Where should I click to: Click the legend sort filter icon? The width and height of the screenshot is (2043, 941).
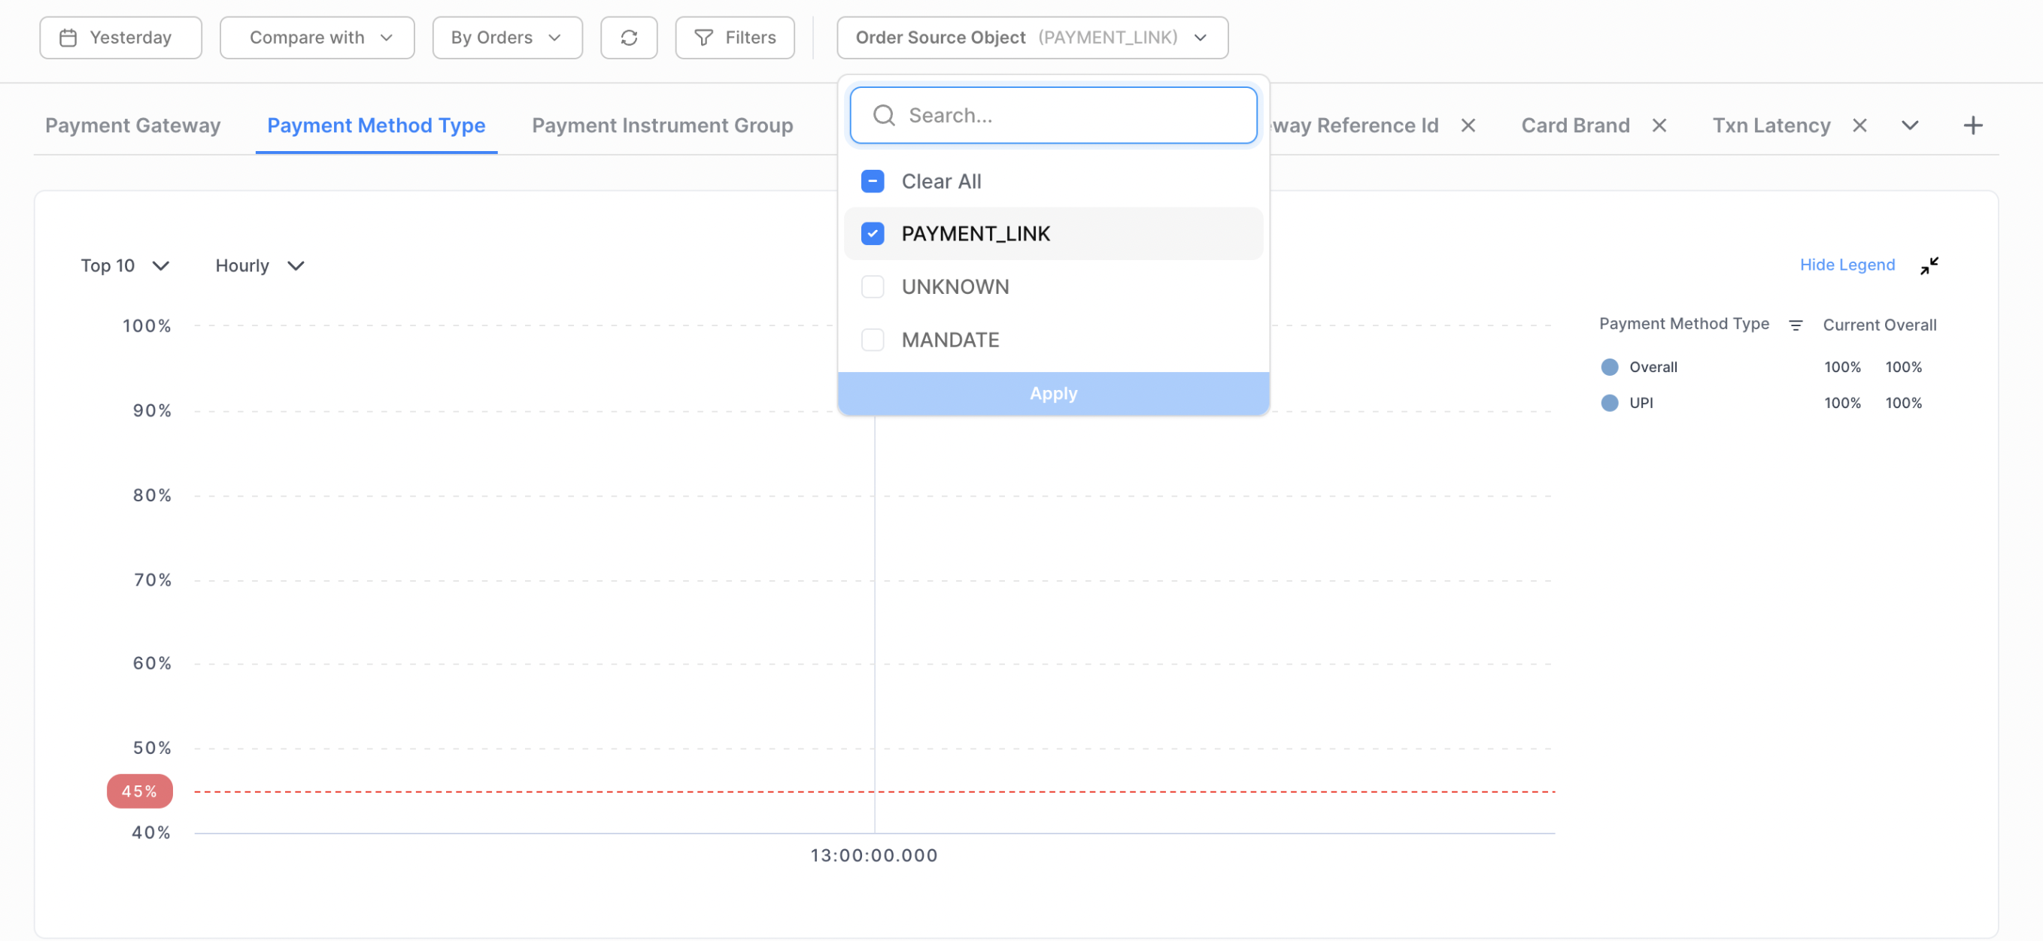(x=1796, y=325)
